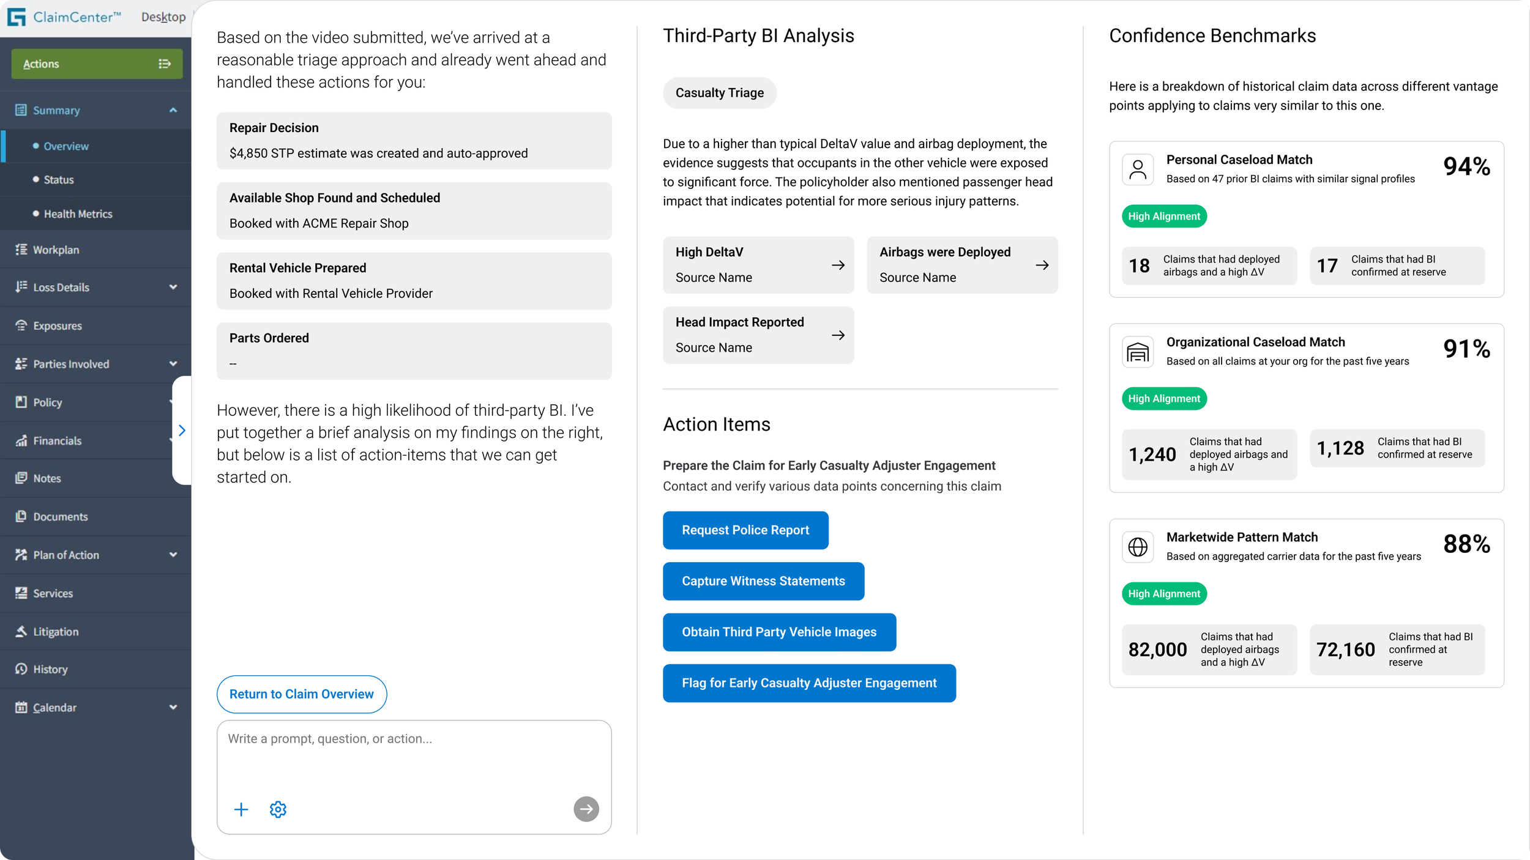Click the Repair Decision card
Viewport: 1530px width, 860px height.
click(x=414, y=141)
